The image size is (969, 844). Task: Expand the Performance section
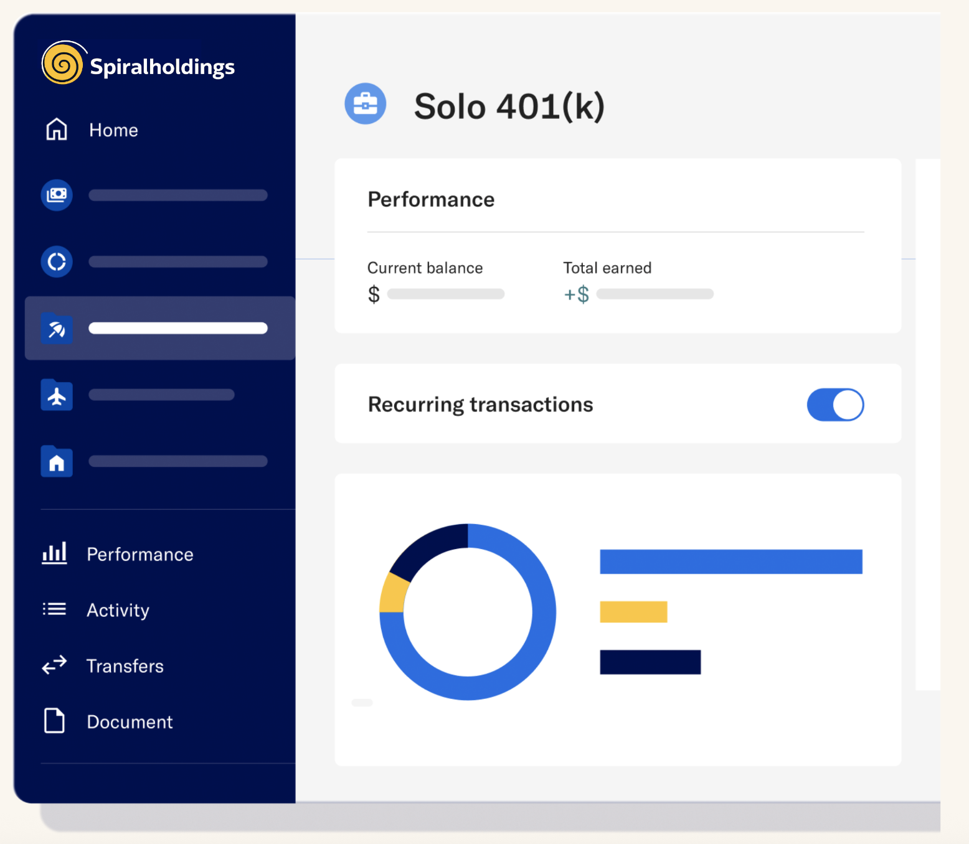click(x=139, y=554)
